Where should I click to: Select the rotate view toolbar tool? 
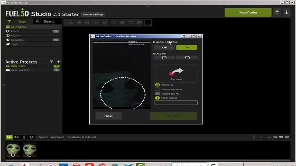pyautogui.click(x=70, y=23)
